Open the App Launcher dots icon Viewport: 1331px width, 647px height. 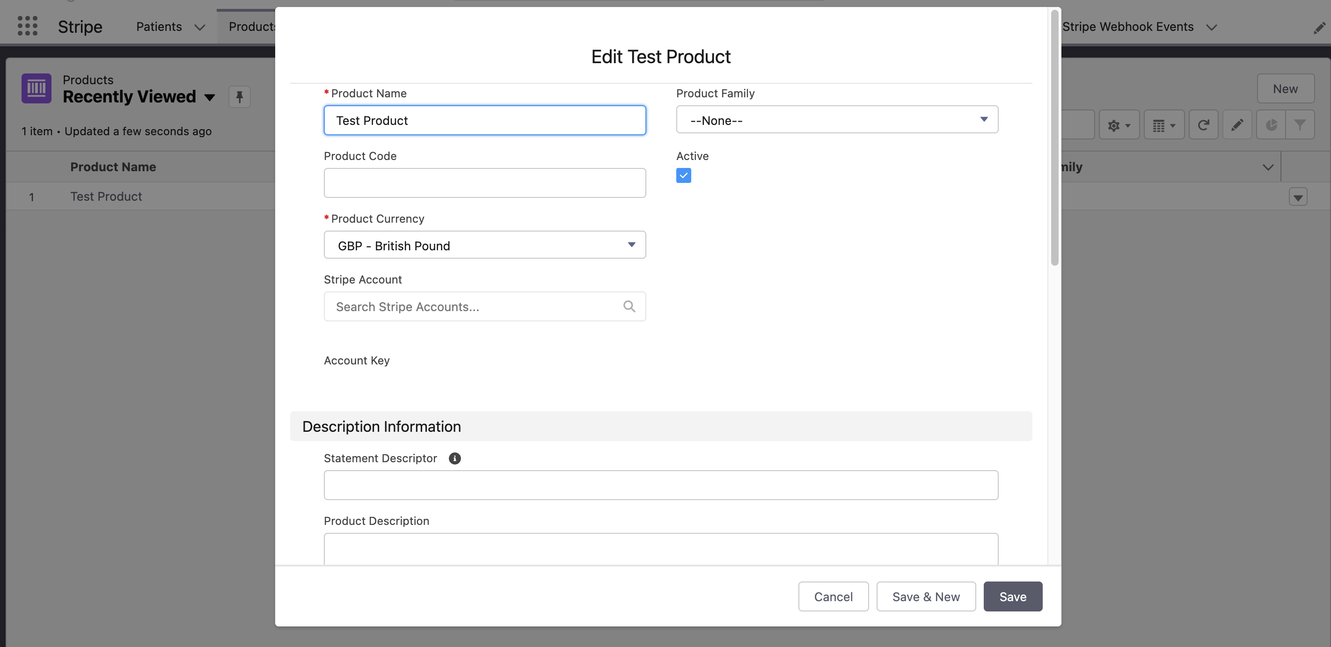click(x=28, y=26)
